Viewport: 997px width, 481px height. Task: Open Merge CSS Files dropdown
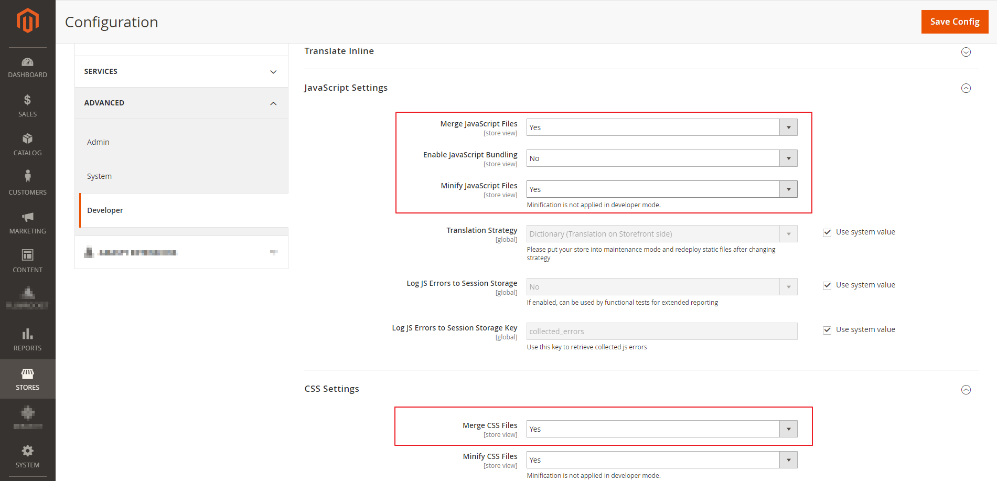[662, 429]
